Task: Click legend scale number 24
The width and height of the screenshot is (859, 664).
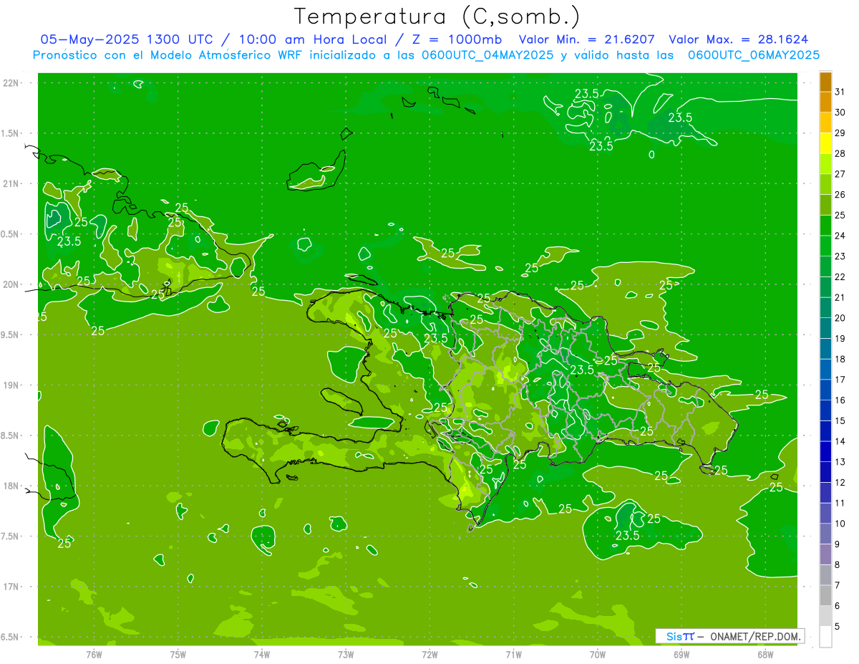Action: point(840,236)
